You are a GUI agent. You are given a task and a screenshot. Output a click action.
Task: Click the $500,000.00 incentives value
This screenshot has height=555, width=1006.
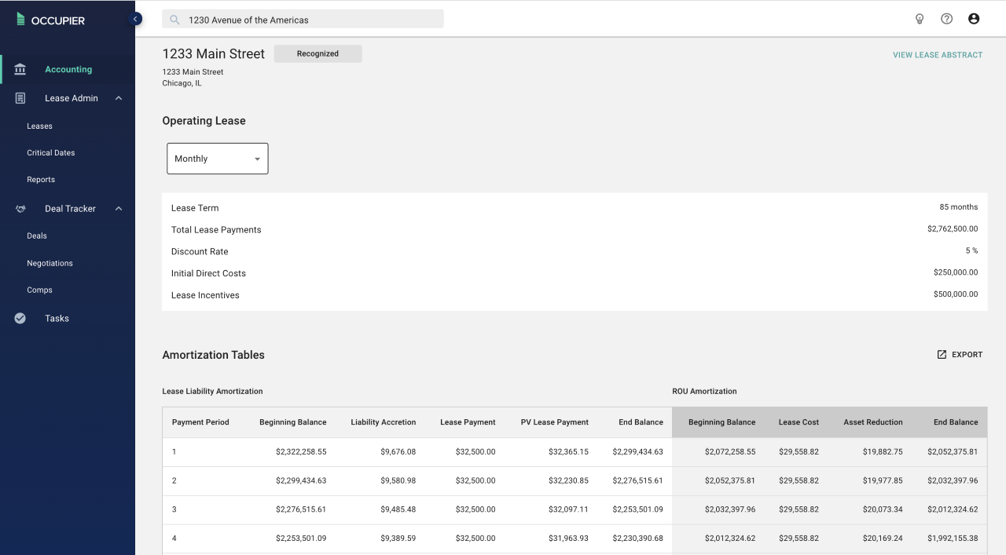point(956,294)
